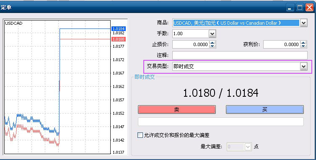316x160 pixels.
Task: Click the blue 买 buy button
Action: coord(264,109)
